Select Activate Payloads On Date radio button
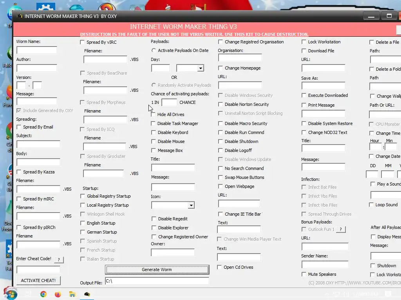This screenshot has height=300, width=401. (154, 50)
